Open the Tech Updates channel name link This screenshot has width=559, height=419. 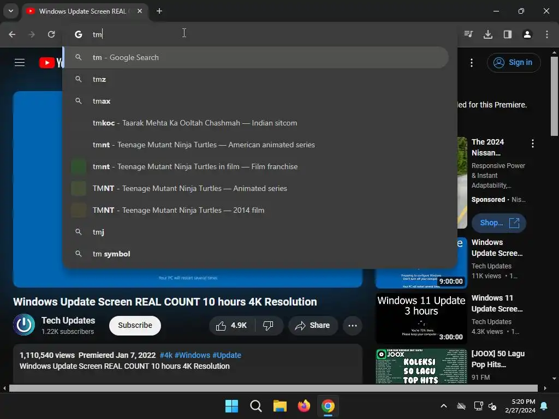(68, 320)
